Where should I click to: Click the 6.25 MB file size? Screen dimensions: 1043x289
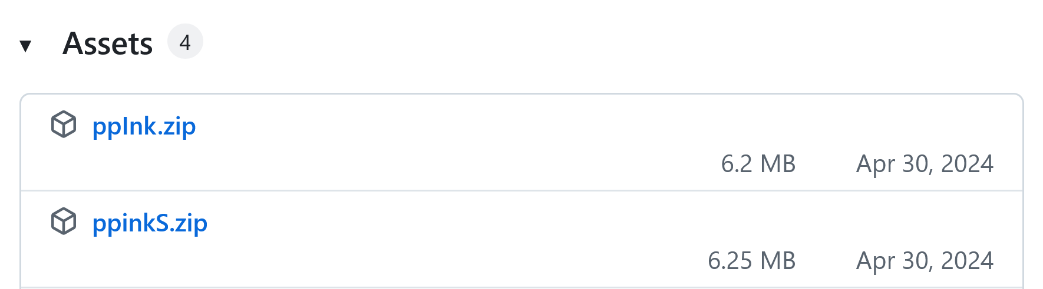coord(752,261)
